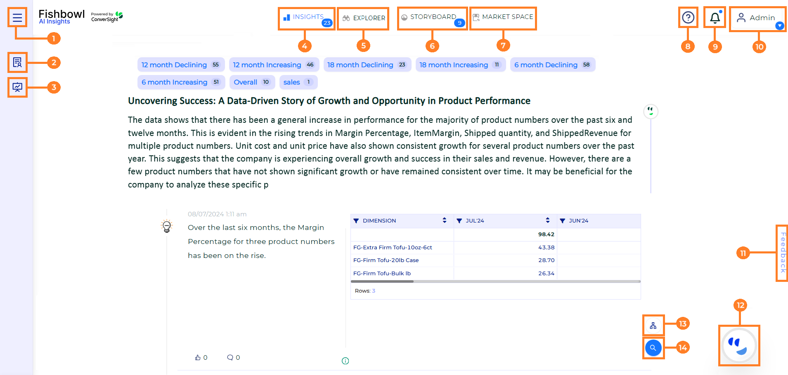Click the info icon below the insight
The width and height of the screenshot is (788, 375).
pyautogui.click(x=345, y=361)
